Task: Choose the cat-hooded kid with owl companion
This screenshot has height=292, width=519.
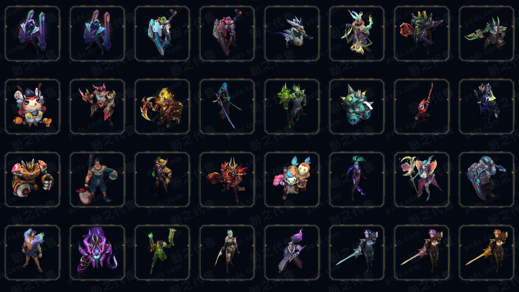Action: [292, 180]
